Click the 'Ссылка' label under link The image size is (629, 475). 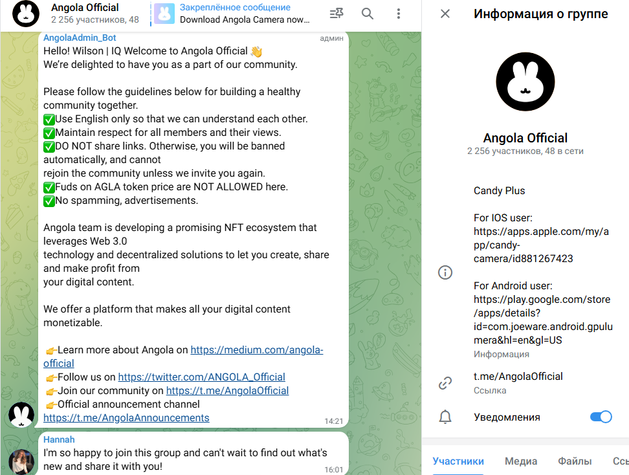490,391
